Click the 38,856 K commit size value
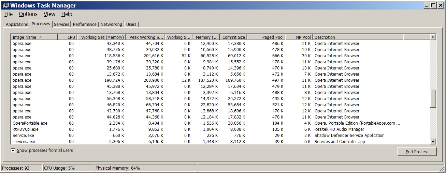 click(236, 123)
